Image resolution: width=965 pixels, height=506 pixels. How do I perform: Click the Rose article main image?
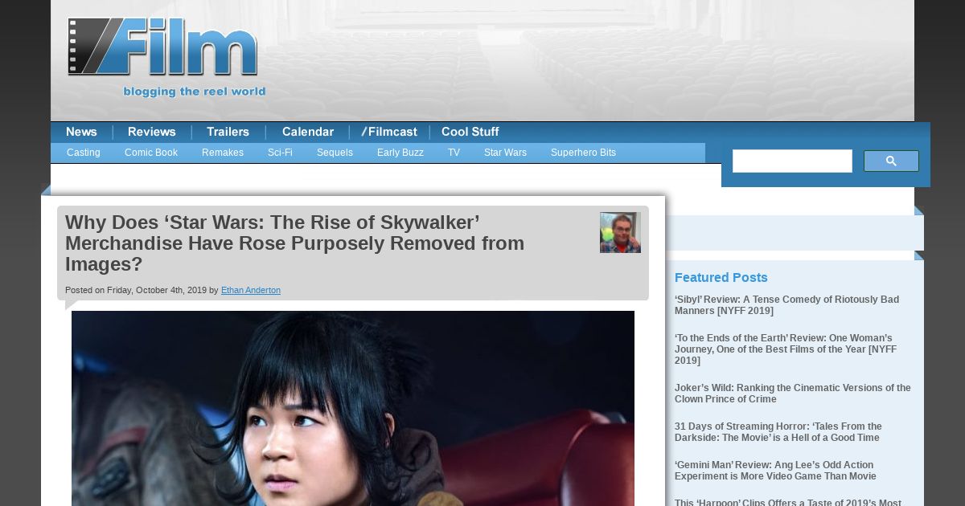point(353,408)
